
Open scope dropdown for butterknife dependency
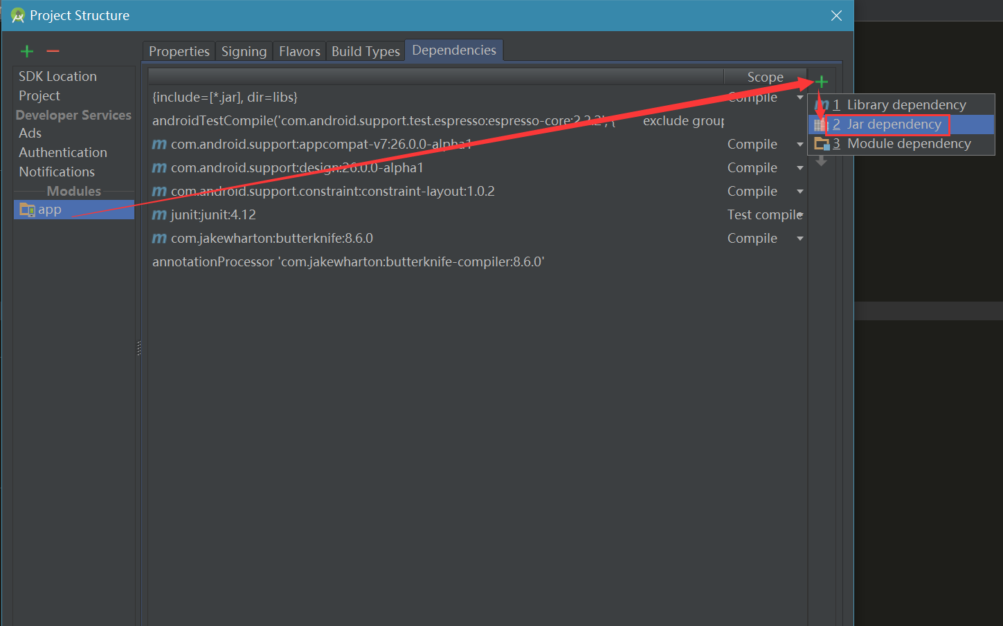800,239
